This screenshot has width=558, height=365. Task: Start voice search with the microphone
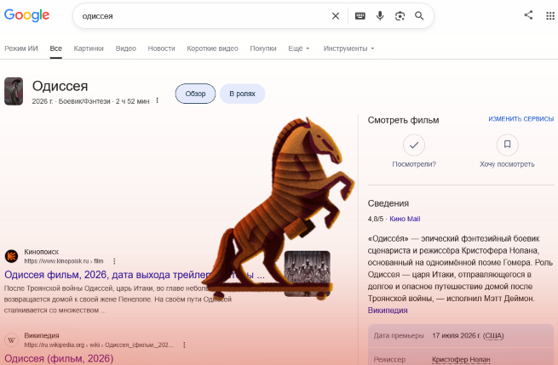pos(380,16)
